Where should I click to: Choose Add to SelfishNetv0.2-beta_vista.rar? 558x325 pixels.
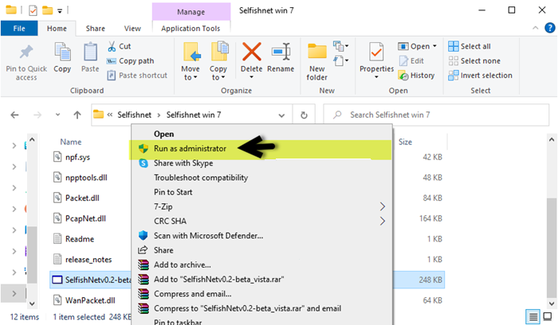[261, 280]
